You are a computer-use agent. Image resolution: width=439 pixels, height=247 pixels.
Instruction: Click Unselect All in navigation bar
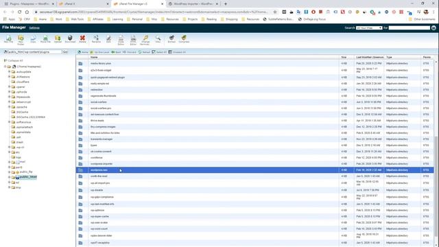[177, 52]
